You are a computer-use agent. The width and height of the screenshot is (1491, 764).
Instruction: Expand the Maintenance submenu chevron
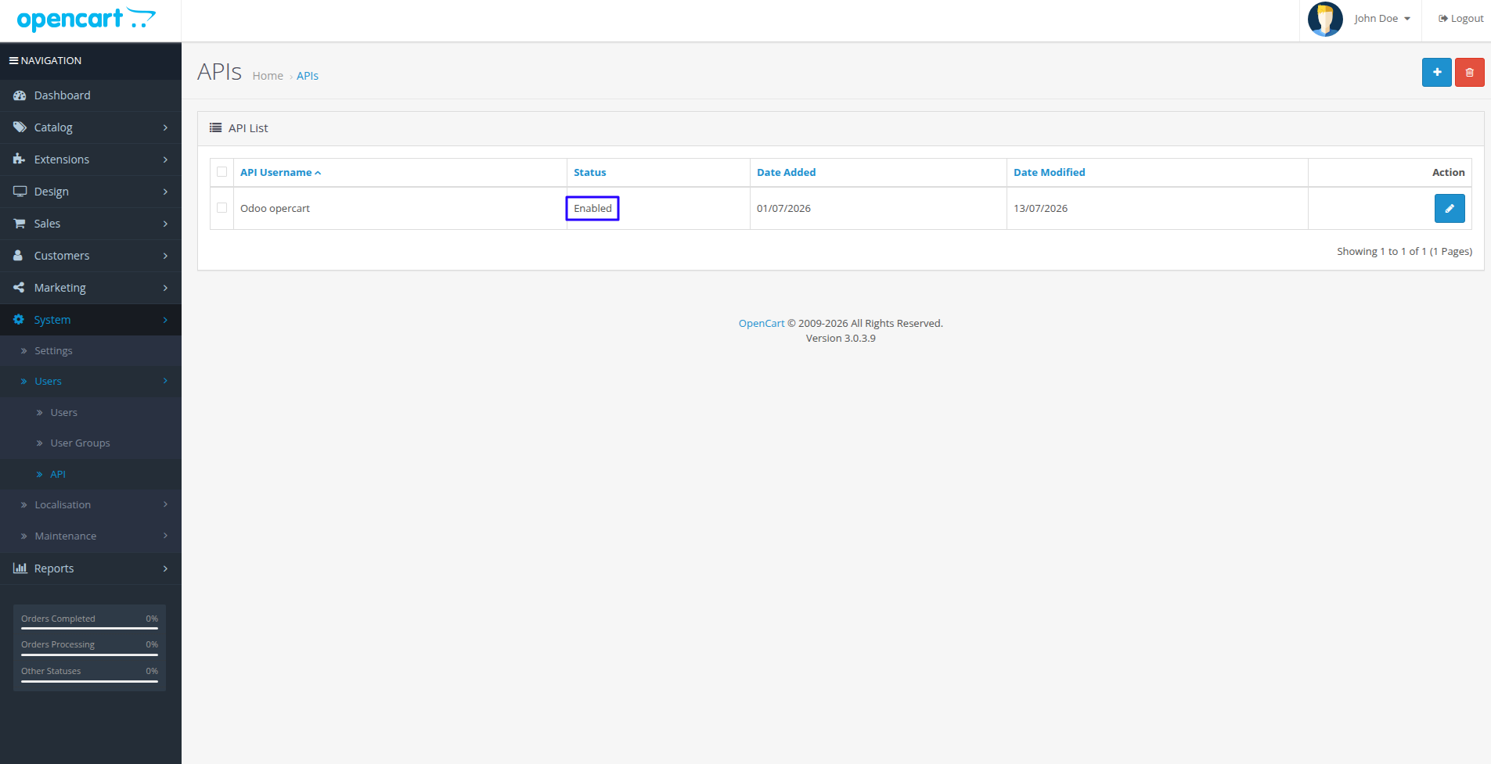tap(165, 536)
